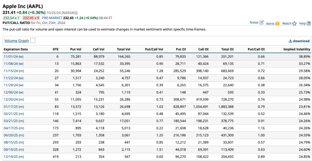Open the 12/19/25 (m) expiration link

point(14,157)
